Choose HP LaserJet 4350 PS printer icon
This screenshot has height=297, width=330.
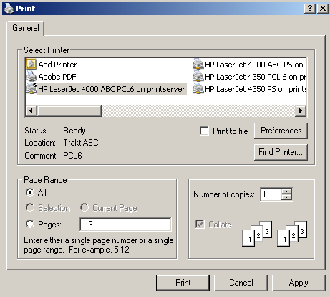(198, 89)
